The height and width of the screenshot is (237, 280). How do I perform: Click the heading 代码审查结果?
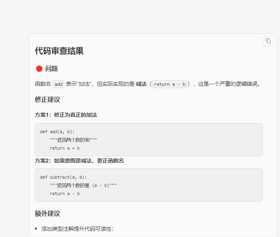tap(59, 51)
